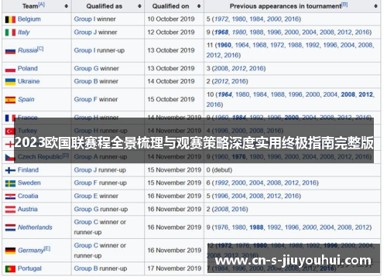This screenshot has height=280, width=387.
Task: Open the Portugal team link
Action: [29, 268]
